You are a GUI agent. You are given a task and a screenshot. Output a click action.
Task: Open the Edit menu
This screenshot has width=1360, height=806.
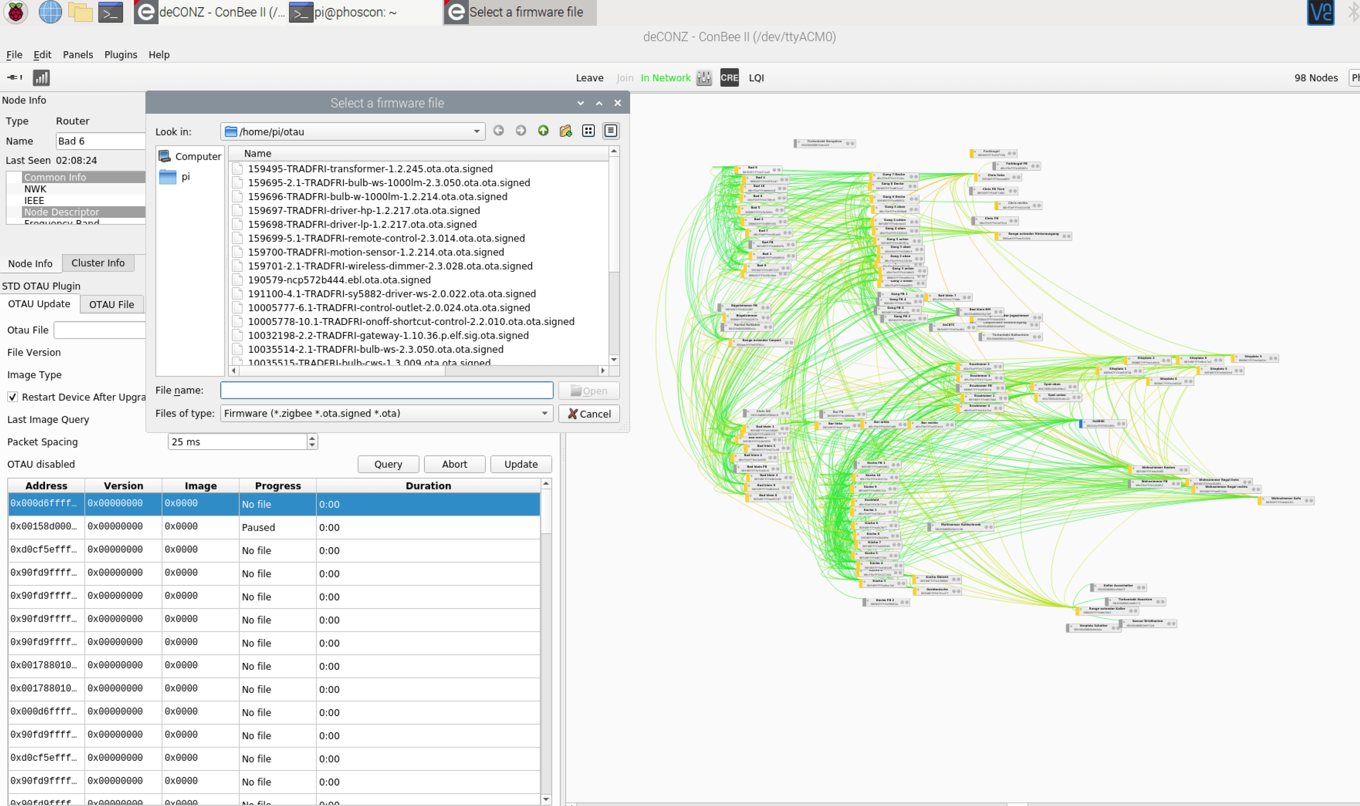[42, 54]
